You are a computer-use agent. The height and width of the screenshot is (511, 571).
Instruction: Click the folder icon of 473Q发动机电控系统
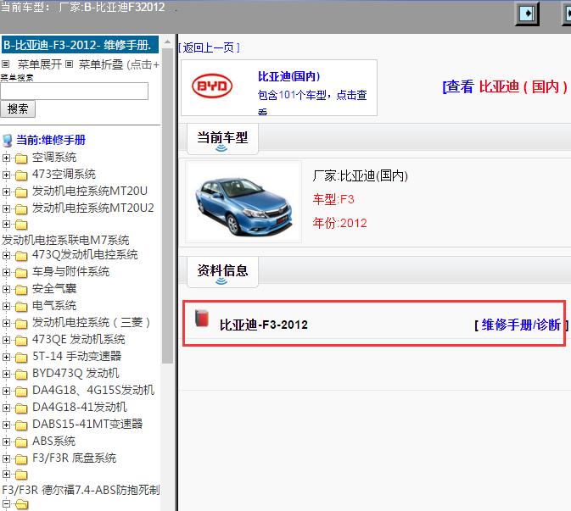[x=21, y=256]
